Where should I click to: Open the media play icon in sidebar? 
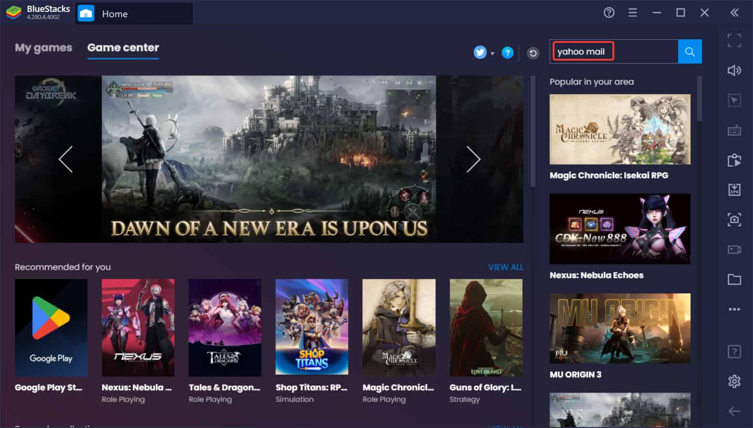click(x=734, y=160)
